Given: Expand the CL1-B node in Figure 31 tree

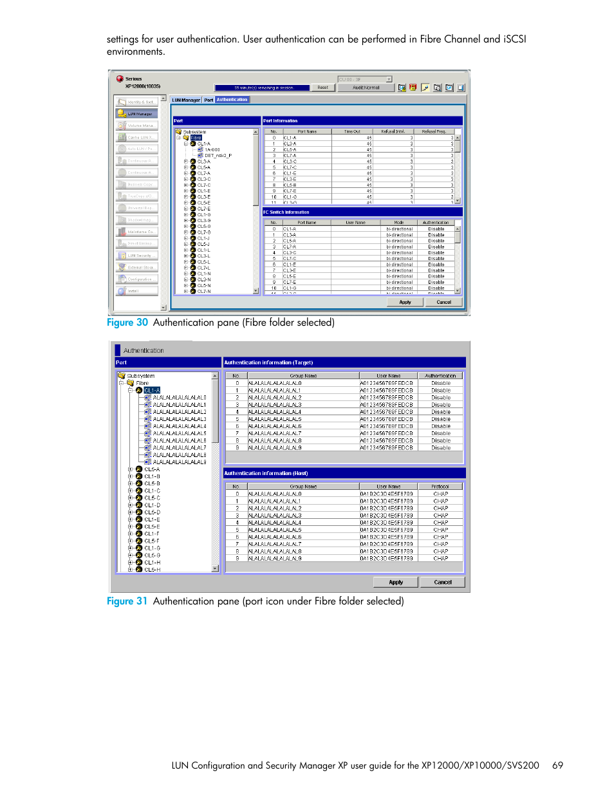Looking at the screenshot, I should [x=130, y=477].
